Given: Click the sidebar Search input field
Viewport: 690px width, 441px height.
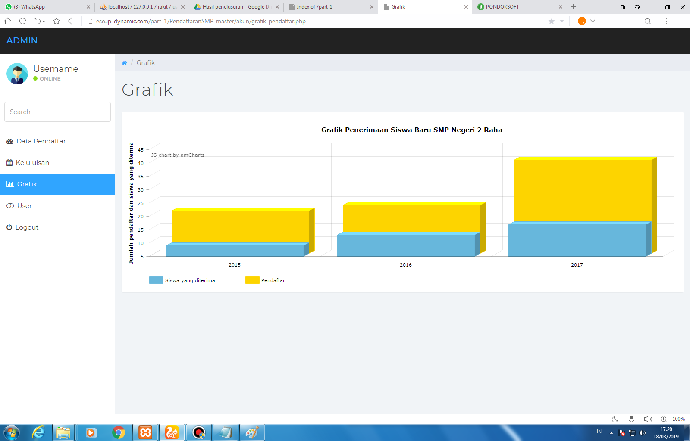Looking at the screenshot, I should click(x=57, y=112).
